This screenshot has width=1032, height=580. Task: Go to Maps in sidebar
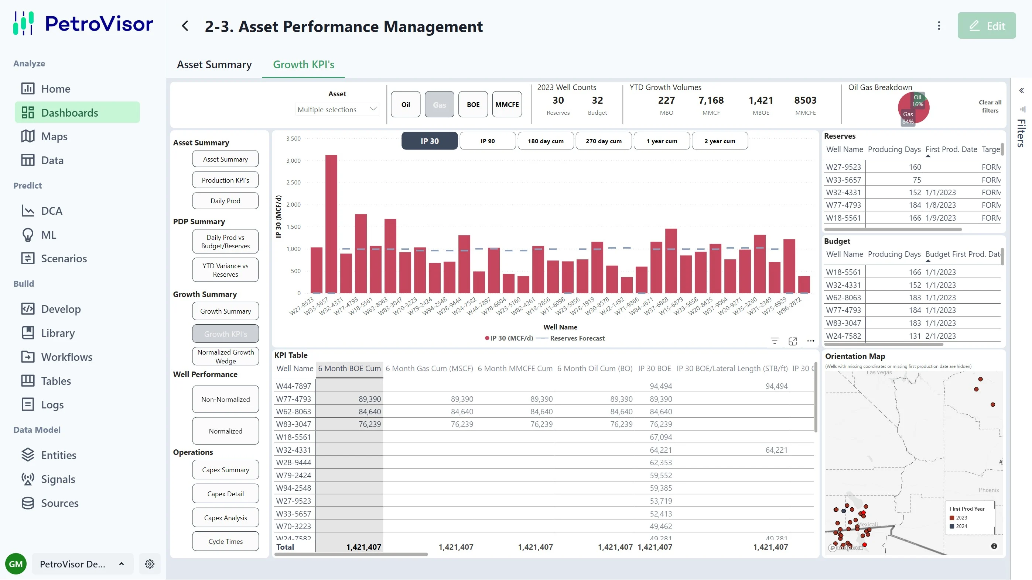pyautogui.click(x=54, y=137)
